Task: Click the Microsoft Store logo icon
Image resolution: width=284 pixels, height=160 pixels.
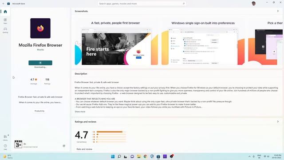Action: click(x=8, y=4)
